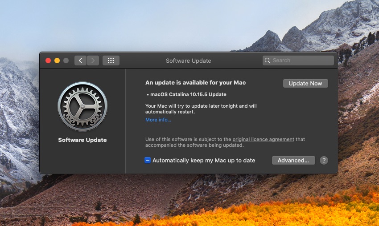This screenshot has height=226, width=379.
Task: Click the forward navigation arrow
Action: (93, 61)
